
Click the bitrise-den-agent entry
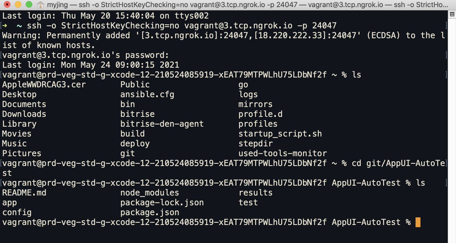pos(162,124)
